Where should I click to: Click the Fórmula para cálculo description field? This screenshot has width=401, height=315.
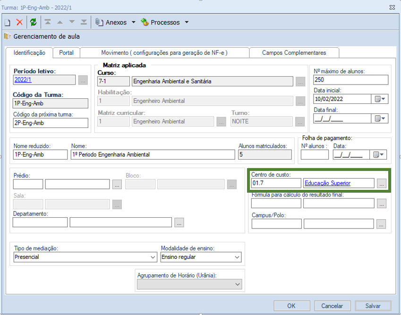pos(339,203)
